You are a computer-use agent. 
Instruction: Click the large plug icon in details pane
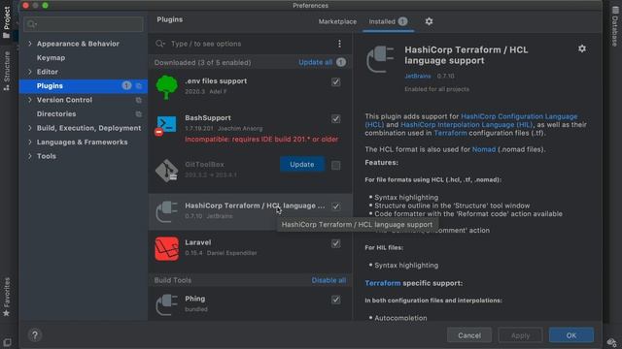tap(380, 59)
